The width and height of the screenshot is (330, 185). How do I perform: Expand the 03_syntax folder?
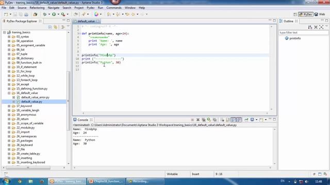coord(9,36)
